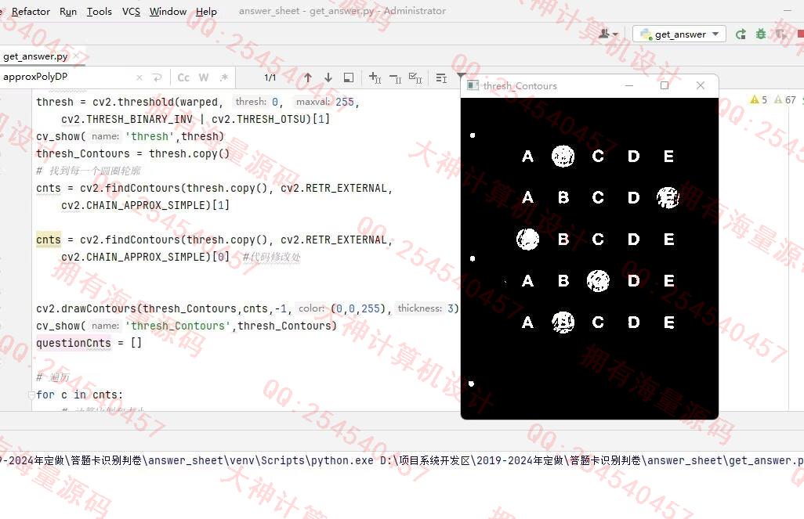Click the yellow warnings indicator showing 5
The width and height of the screenshot is (804, 519).
click(x=759, y=100)
